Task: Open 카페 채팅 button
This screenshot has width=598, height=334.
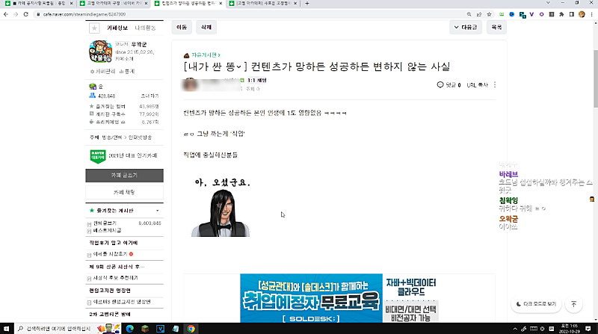Action: [124, 193]
